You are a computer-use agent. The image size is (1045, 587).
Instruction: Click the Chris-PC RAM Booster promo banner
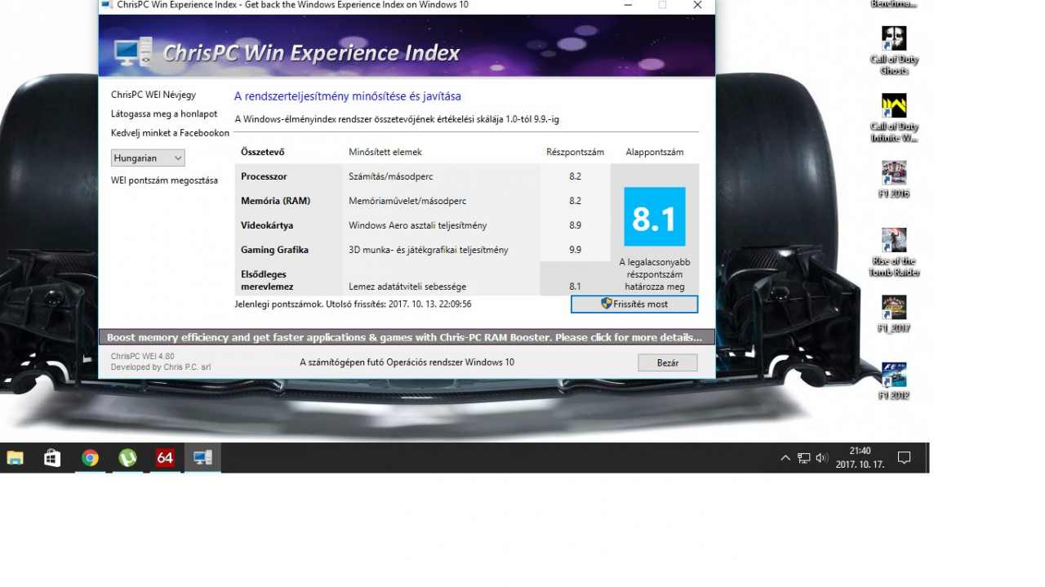click(x=406, y=337)
